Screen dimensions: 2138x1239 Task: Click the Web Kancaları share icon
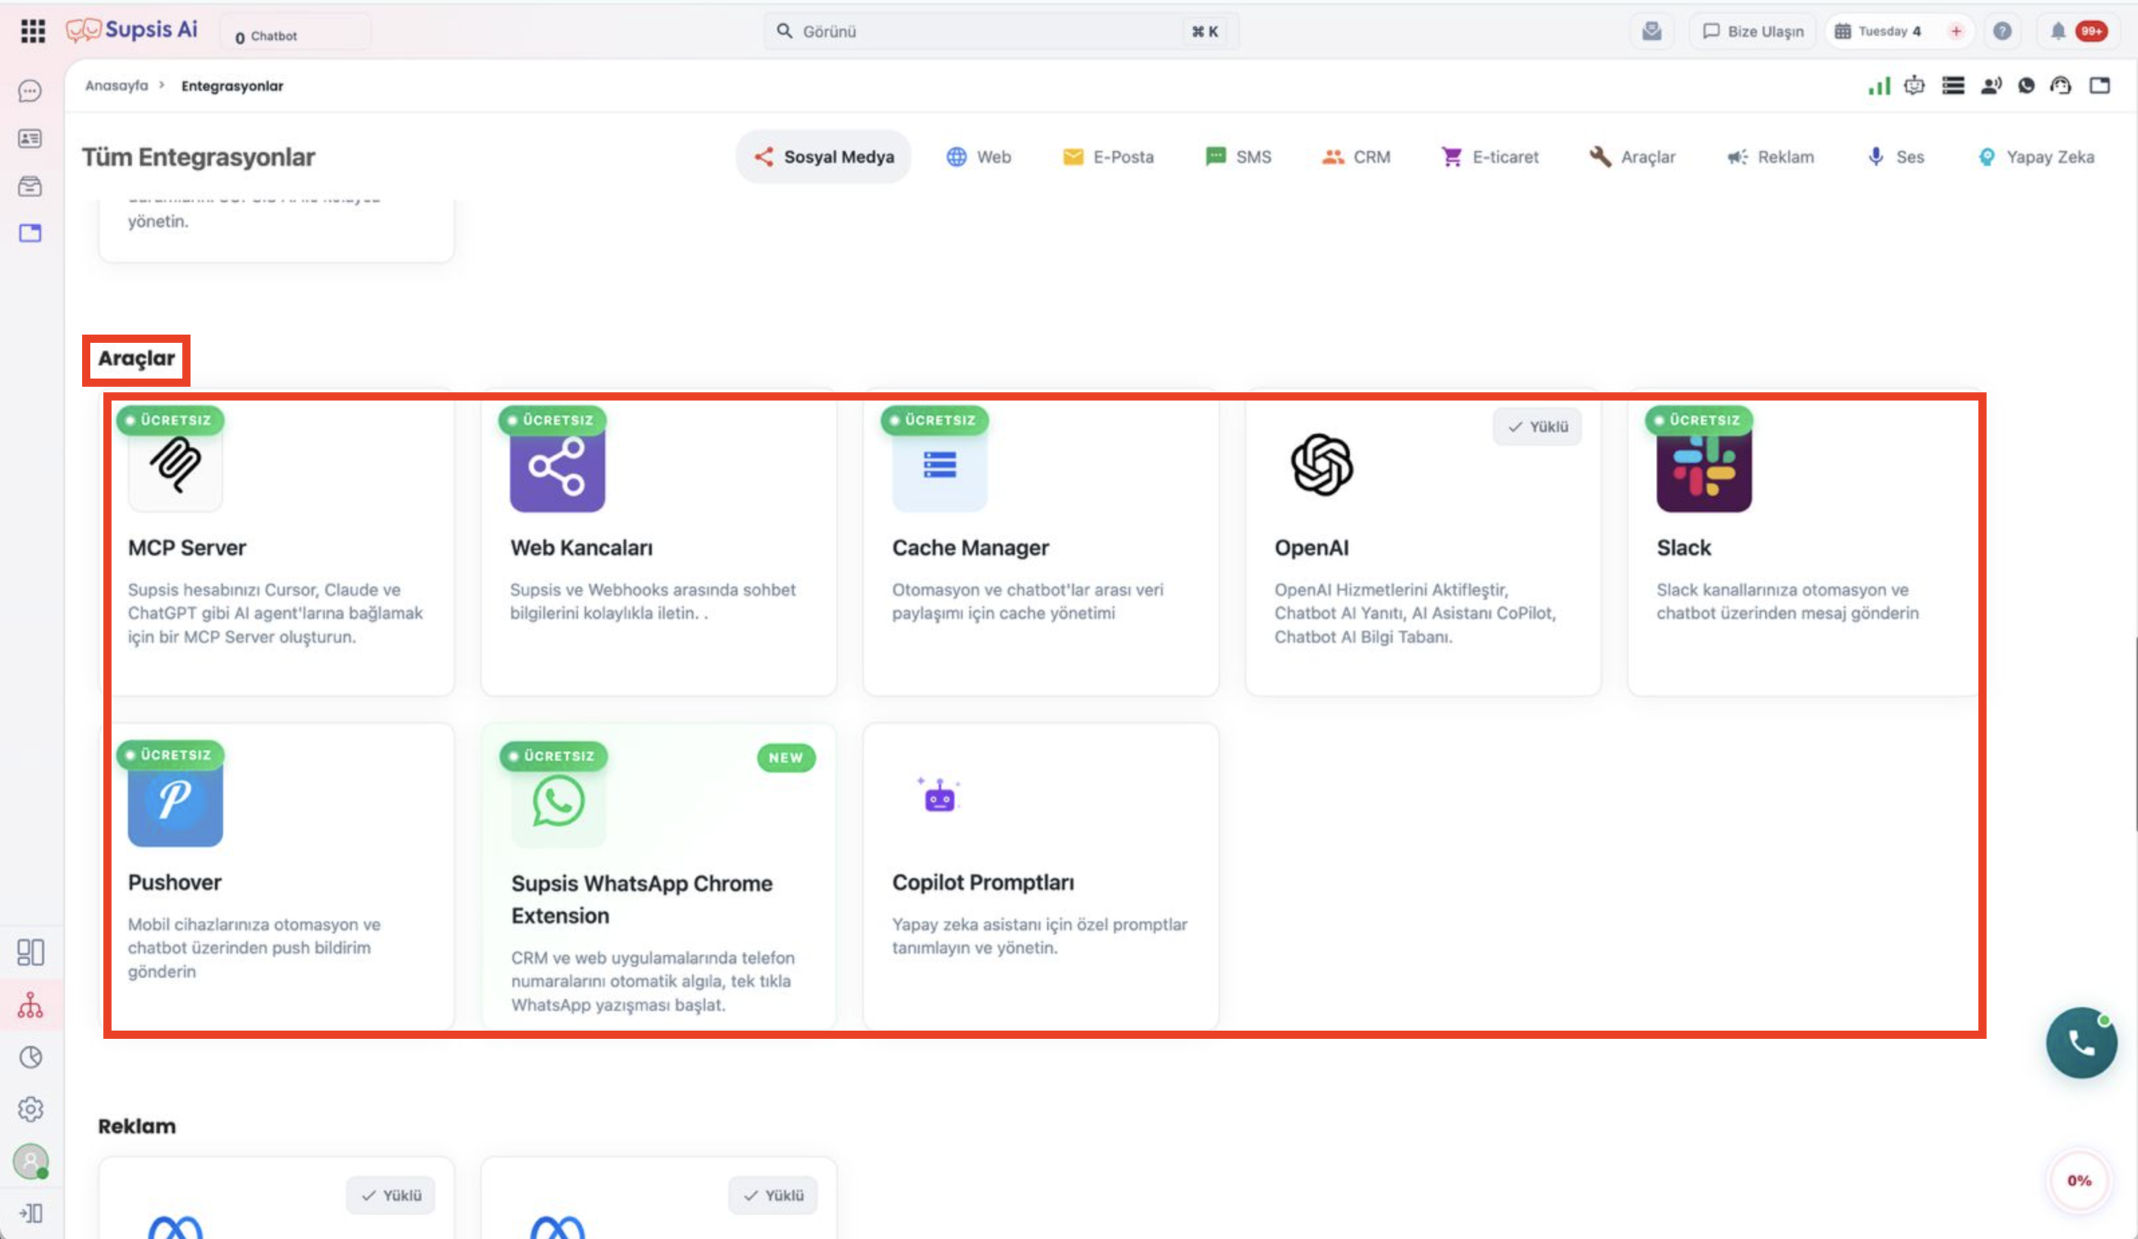pos(558,466)
